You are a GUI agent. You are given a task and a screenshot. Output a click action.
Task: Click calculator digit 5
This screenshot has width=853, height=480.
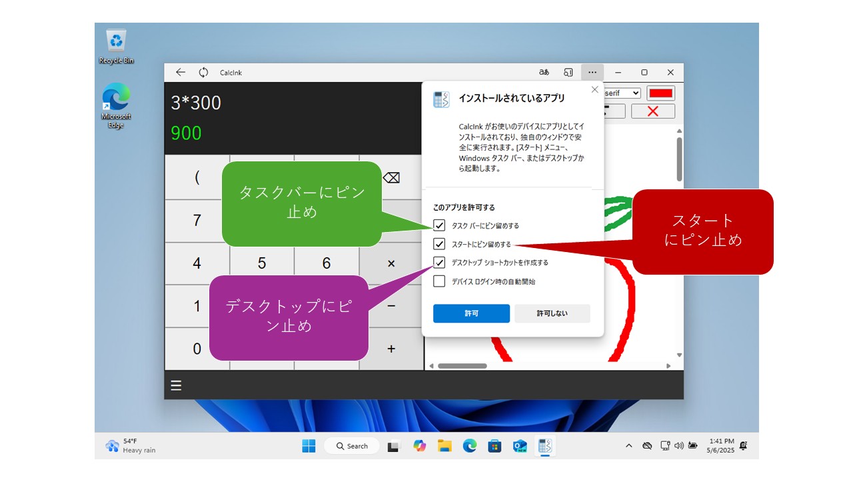tap(261, 263)
